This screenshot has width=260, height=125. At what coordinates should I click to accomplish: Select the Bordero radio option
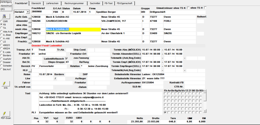(x=2, y=55)
